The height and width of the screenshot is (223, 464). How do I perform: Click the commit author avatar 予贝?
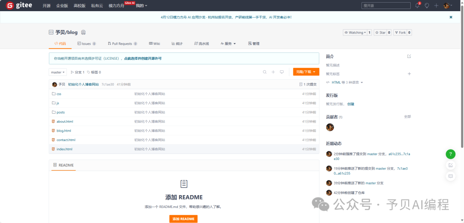(55, 84)
